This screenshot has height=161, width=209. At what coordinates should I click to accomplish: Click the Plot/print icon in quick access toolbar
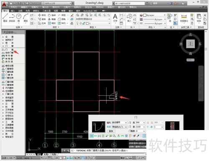coord(27,3)
